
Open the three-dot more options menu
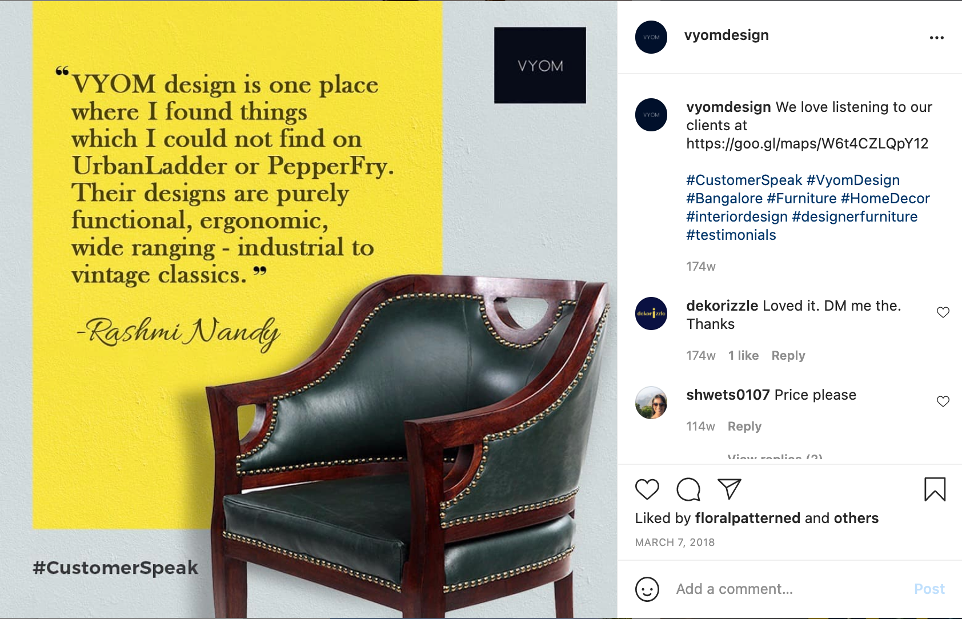[937, 38]
